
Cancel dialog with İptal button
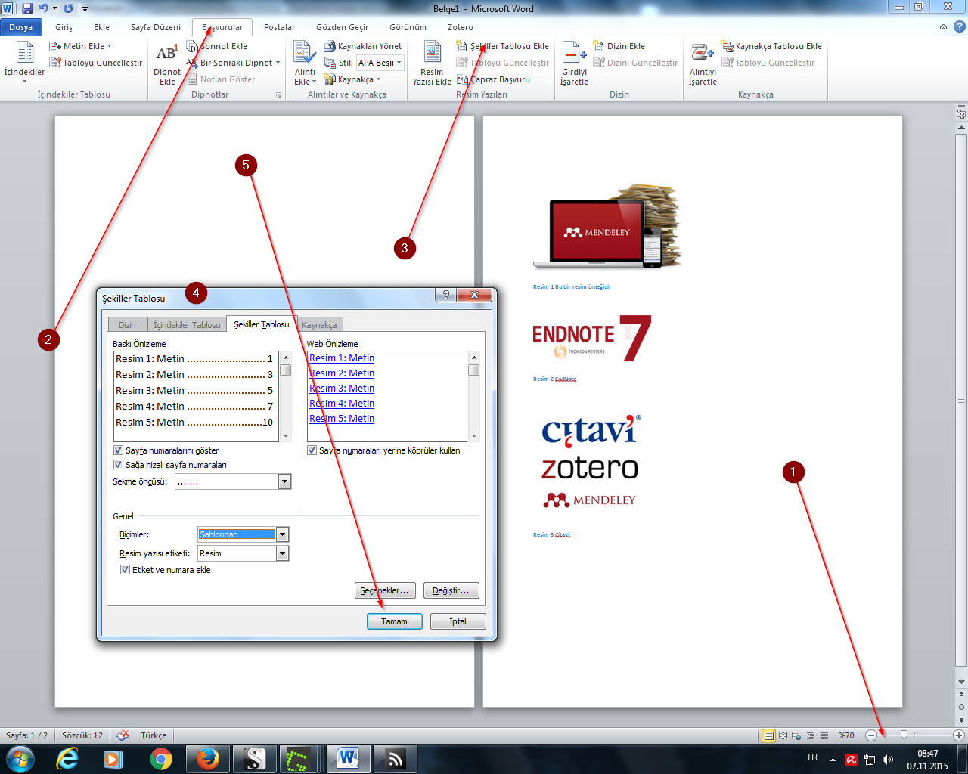[458, 621]
